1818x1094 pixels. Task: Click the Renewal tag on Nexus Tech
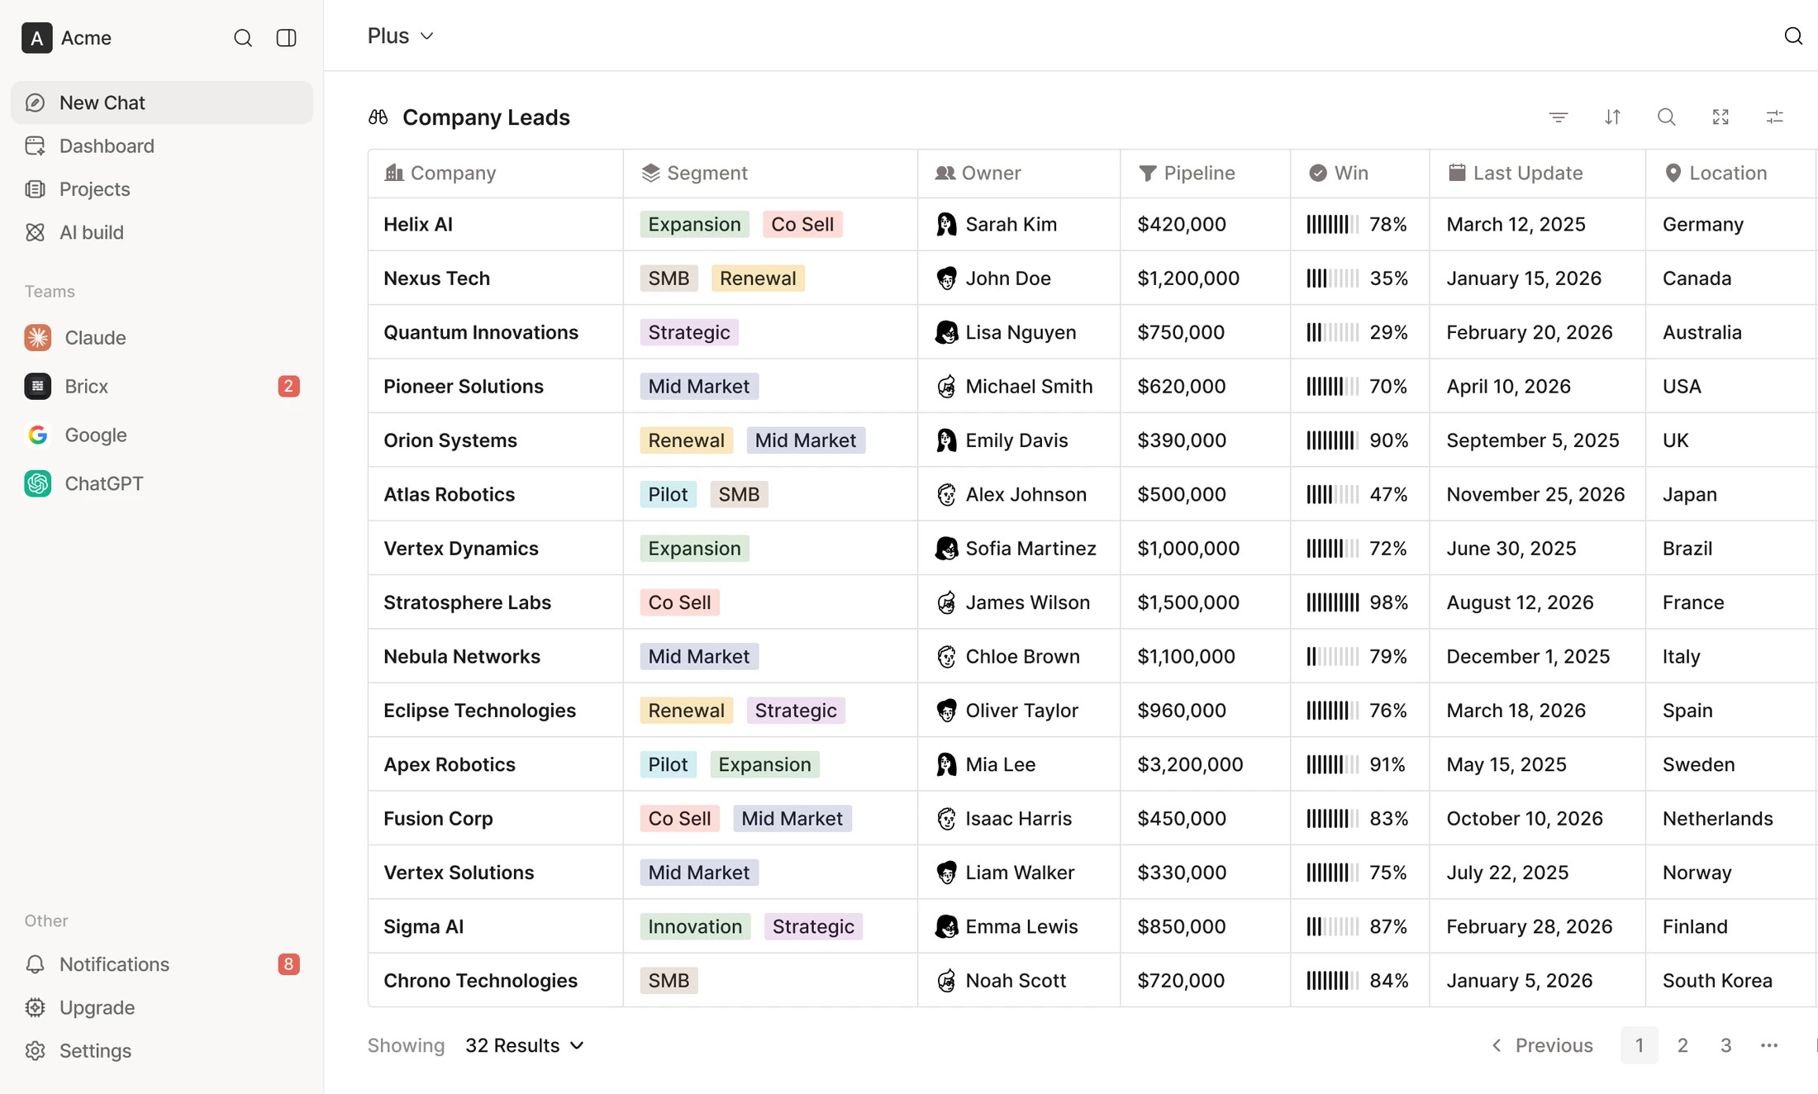click(x=758, y=278)
